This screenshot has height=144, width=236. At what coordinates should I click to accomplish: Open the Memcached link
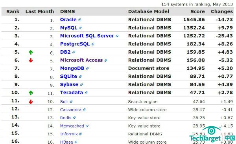click(x=72, y=126)
